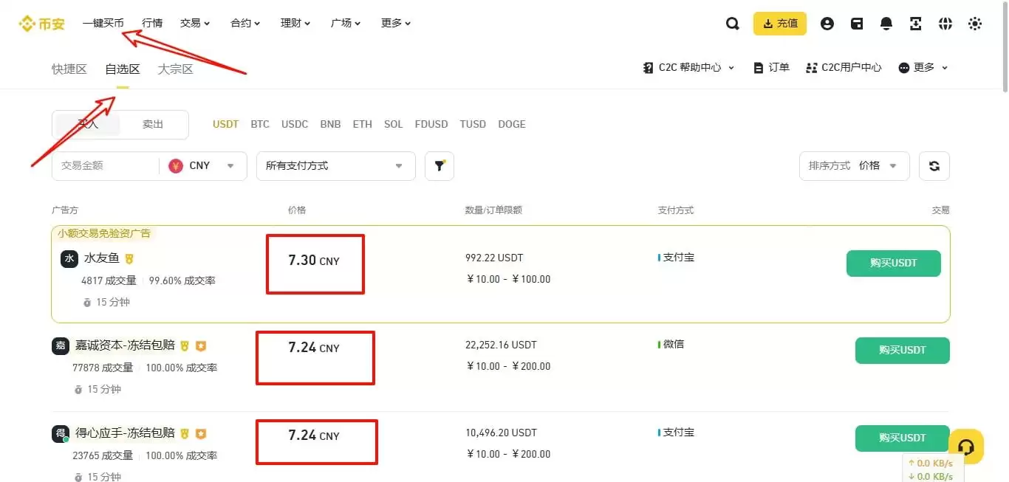Open the 所有支付方式 payment dropdown
The width and height of the screenshot is (1009, 482).
335,165
